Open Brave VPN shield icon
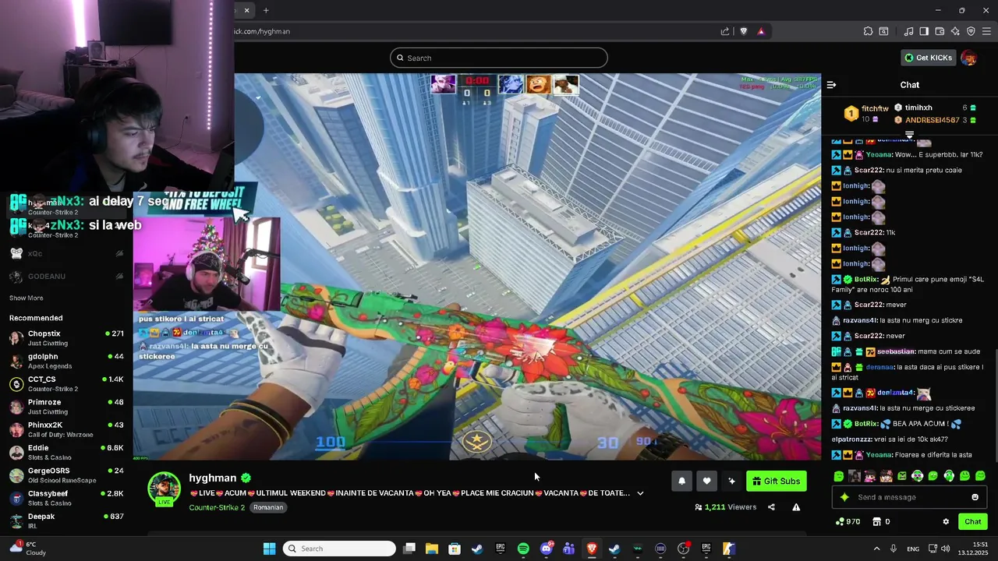The image size is (998, 561). (x=971, y=31)
